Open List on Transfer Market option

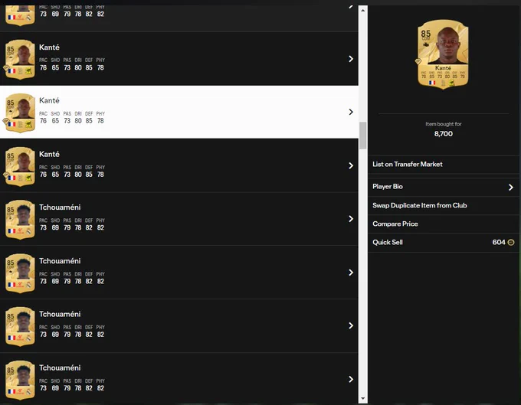coord(444,165)
